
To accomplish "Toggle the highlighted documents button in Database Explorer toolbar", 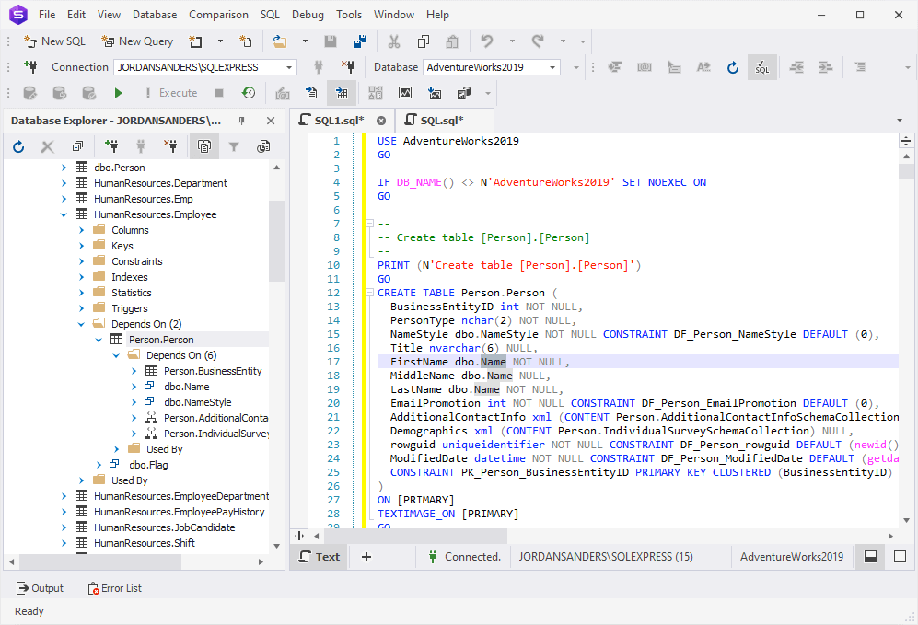I will [x=204, y=147].
